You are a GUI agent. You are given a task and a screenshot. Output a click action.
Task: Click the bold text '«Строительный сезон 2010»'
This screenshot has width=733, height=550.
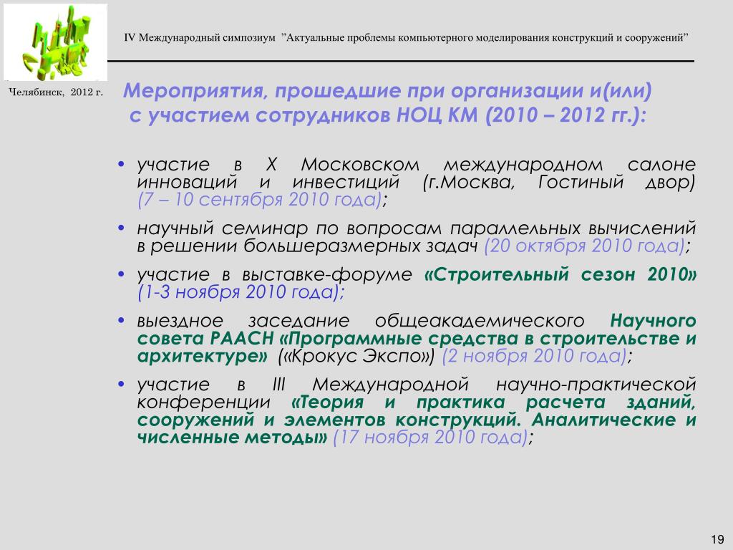pyautogui.click(x=560, y=274)
